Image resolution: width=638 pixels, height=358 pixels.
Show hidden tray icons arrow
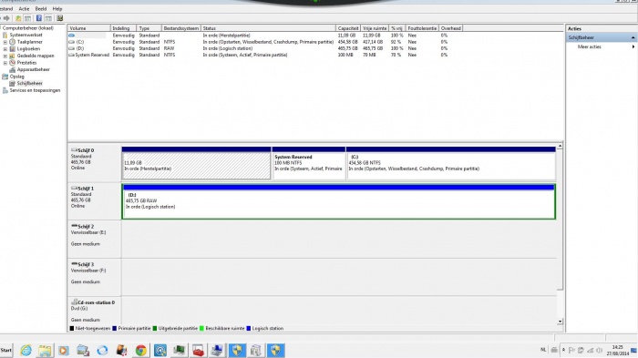tap(563, 350)
